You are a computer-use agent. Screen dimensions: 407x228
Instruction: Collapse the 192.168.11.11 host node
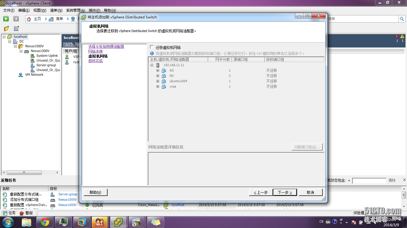click(152, 65)
